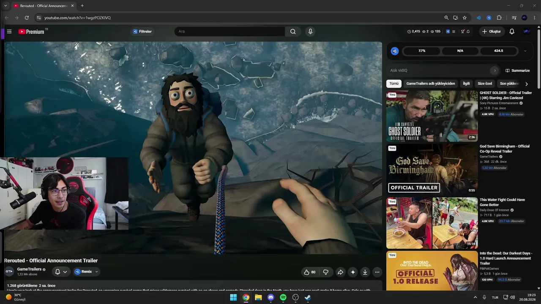Visit the PikPokGames channel link

(x=490, y=268)
